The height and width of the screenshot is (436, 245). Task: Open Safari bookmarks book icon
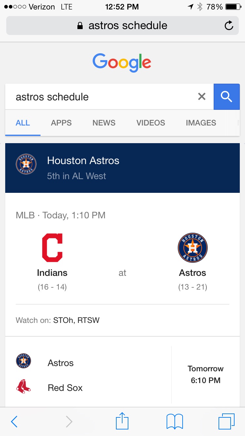point(175,422)
